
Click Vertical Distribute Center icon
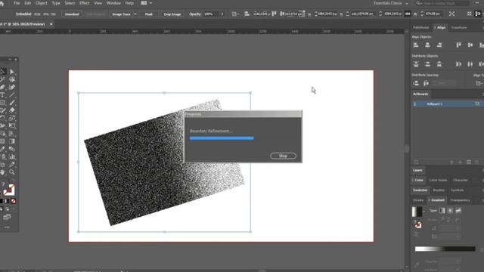427,64
